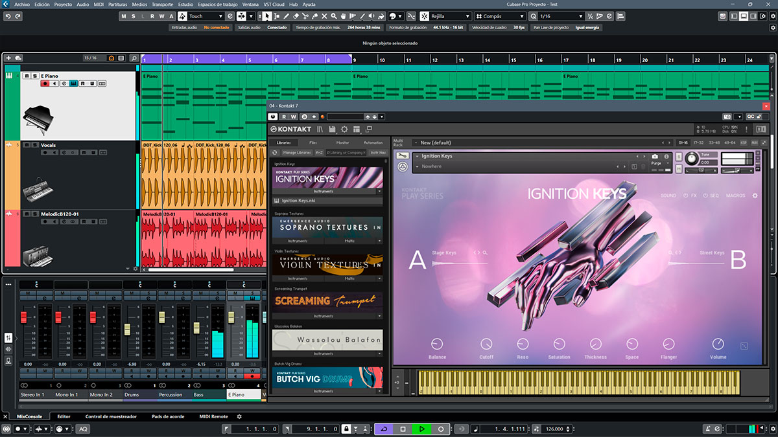The image size is (778, 437).
Task: Click the green Play transport button
Action: (x=421, y=429)
